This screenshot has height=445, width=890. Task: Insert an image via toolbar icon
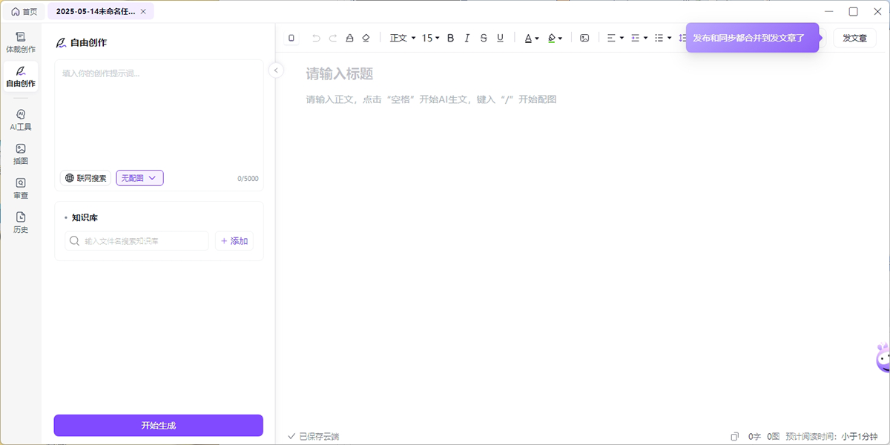pos(584,38)
